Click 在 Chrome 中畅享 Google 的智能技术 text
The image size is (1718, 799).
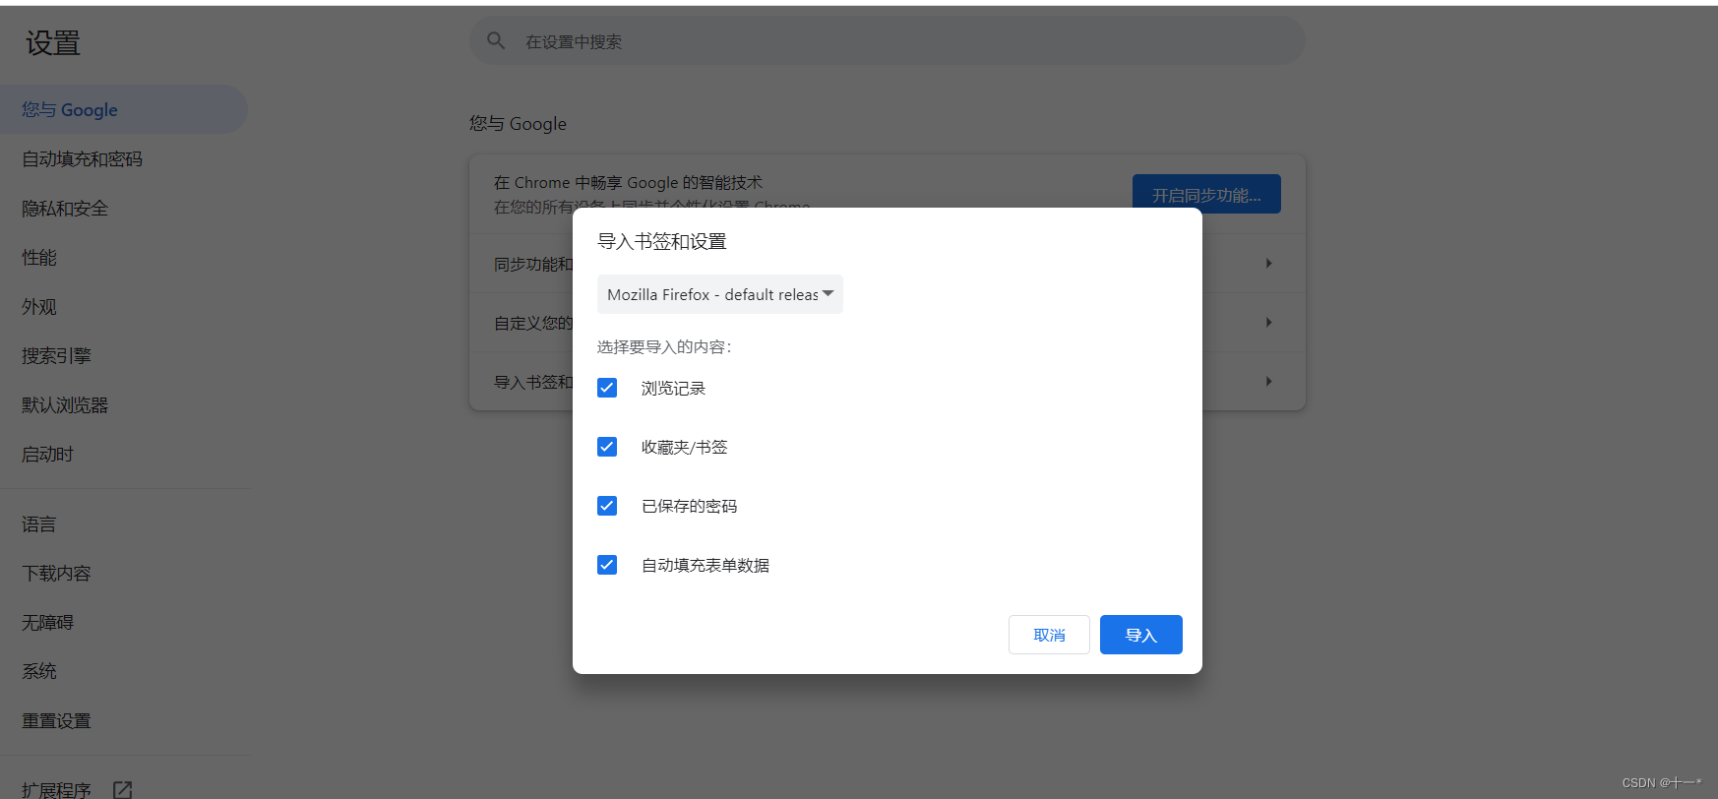tap(628, 182)
